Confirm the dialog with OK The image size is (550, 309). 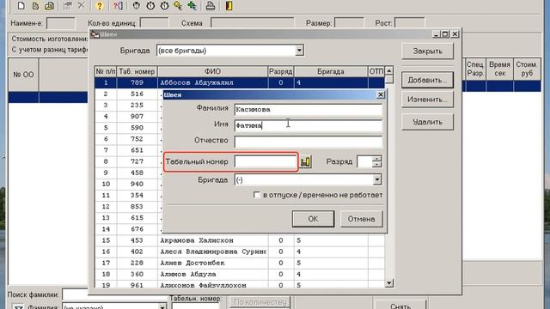(313, 219)
